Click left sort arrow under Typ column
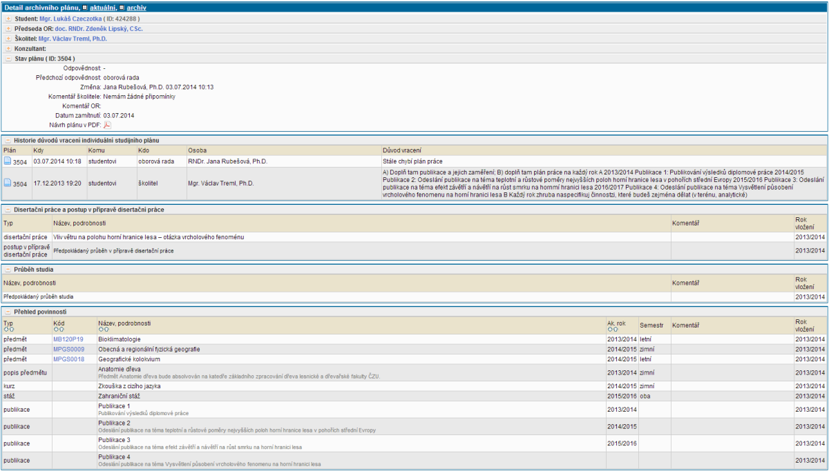The height and width of the screenshot is (471, 829). 6,329
